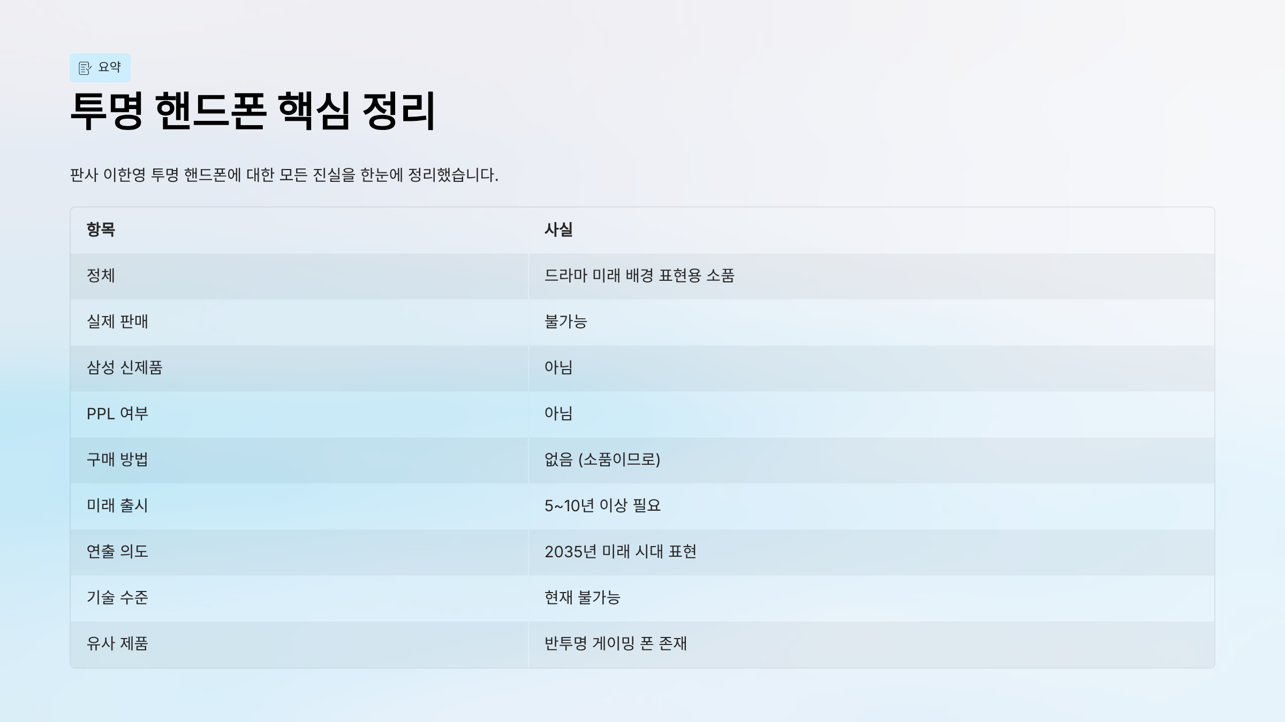
Task: Select the 실제 판매 cell
Action: pos(117,321)
